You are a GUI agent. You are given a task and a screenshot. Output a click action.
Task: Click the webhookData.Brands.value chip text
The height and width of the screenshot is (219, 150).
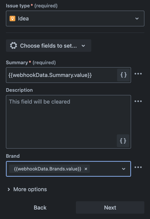pos(47,169)
